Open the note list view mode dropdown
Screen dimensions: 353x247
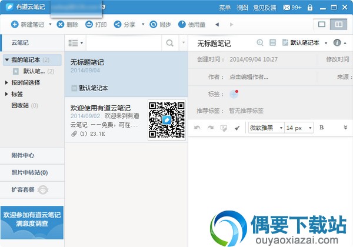coord(76,43)
